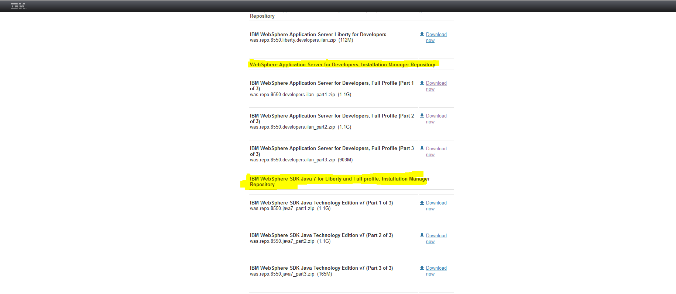
Task: Select title Full Profile (Part 1 of 3)
Action: [x=332, y=86]
